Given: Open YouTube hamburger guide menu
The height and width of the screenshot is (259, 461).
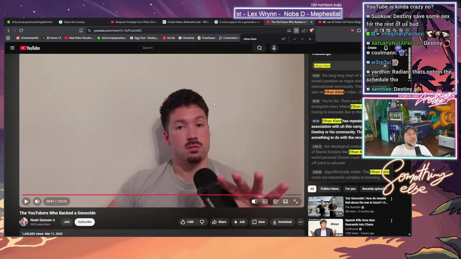Looking at the screenshot, I should pos(12,48).
